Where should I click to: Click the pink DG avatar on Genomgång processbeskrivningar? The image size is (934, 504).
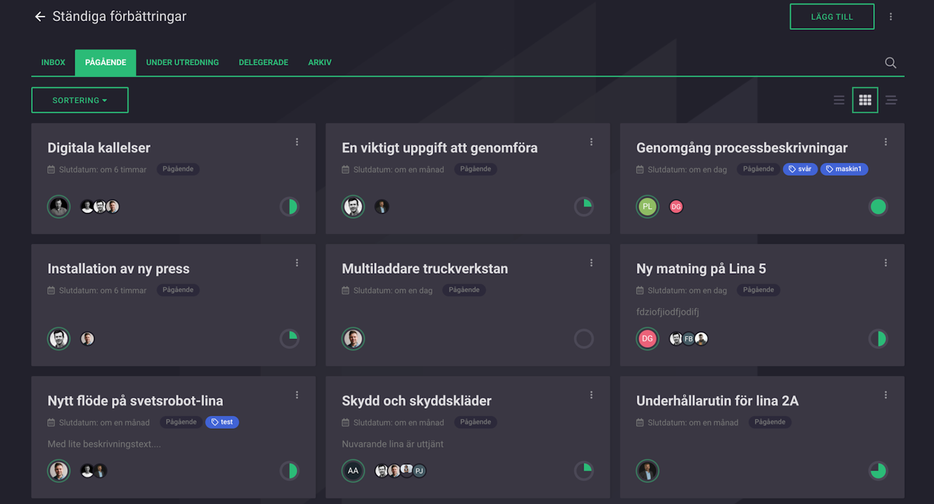tap(676, 206)
